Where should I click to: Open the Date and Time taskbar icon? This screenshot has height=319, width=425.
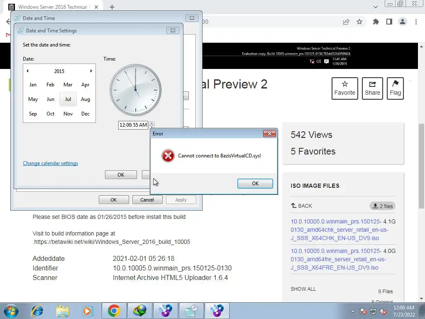tap(191, 311)
